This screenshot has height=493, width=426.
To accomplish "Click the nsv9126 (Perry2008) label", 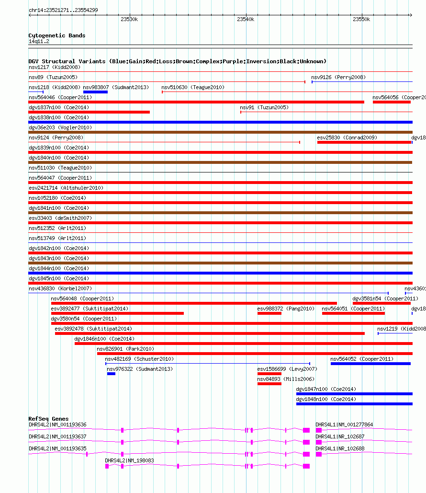I will click(338, 77).
